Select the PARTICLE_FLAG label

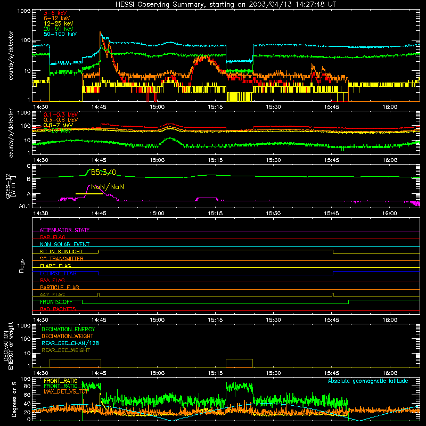pos(60,287)
